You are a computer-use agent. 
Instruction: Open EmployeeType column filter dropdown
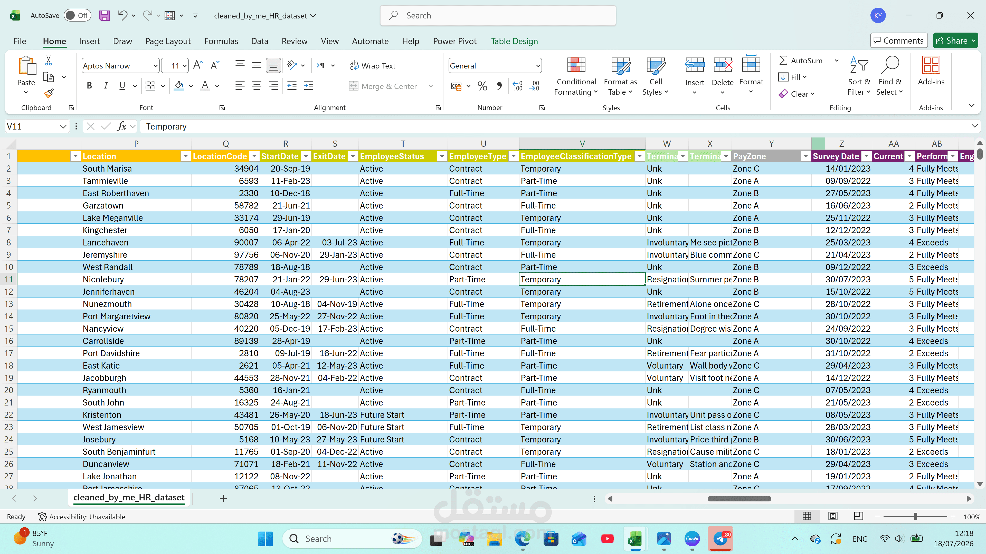pos(514,156)
